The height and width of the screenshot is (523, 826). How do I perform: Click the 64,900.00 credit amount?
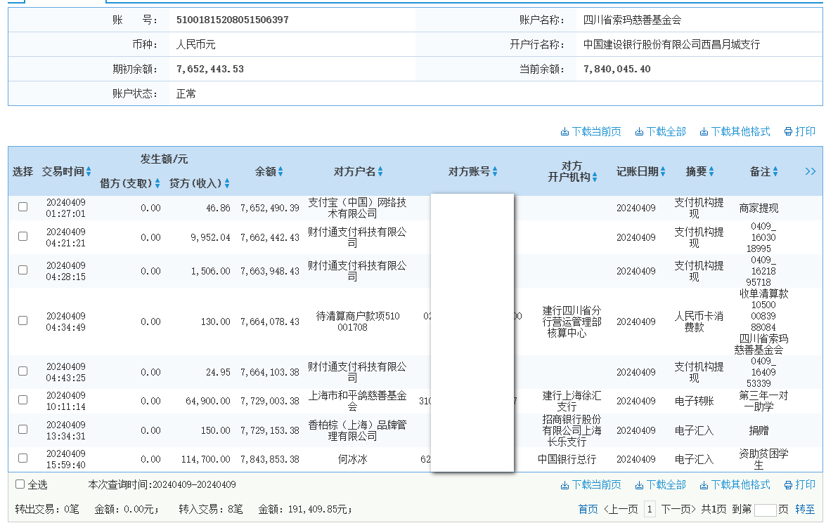click(x=208, y=402)
